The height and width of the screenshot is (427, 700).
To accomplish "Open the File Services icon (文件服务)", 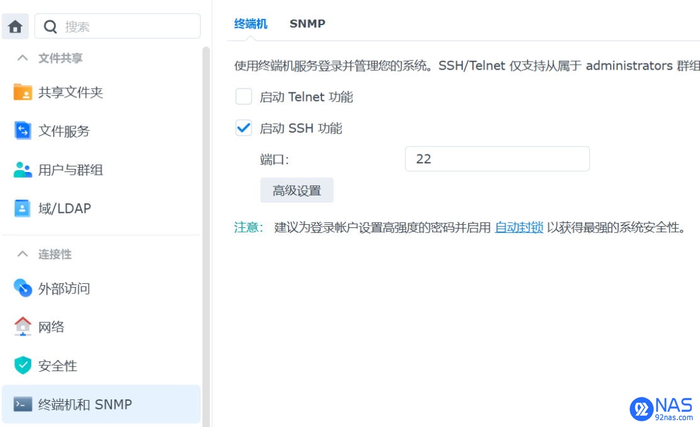I will (x=22, y=131).
